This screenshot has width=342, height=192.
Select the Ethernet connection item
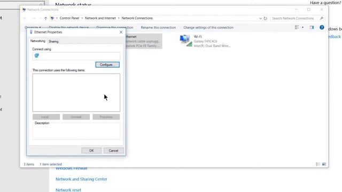(144, 41)
